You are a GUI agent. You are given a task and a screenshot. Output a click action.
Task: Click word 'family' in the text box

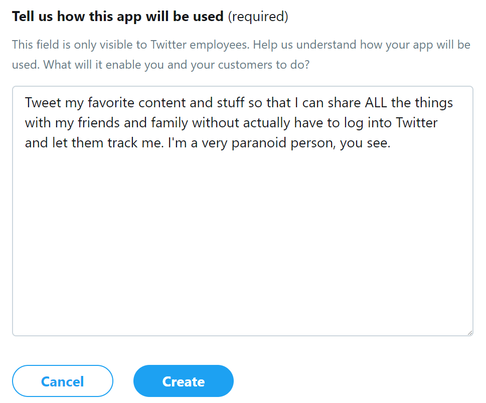tap(170, 123)
